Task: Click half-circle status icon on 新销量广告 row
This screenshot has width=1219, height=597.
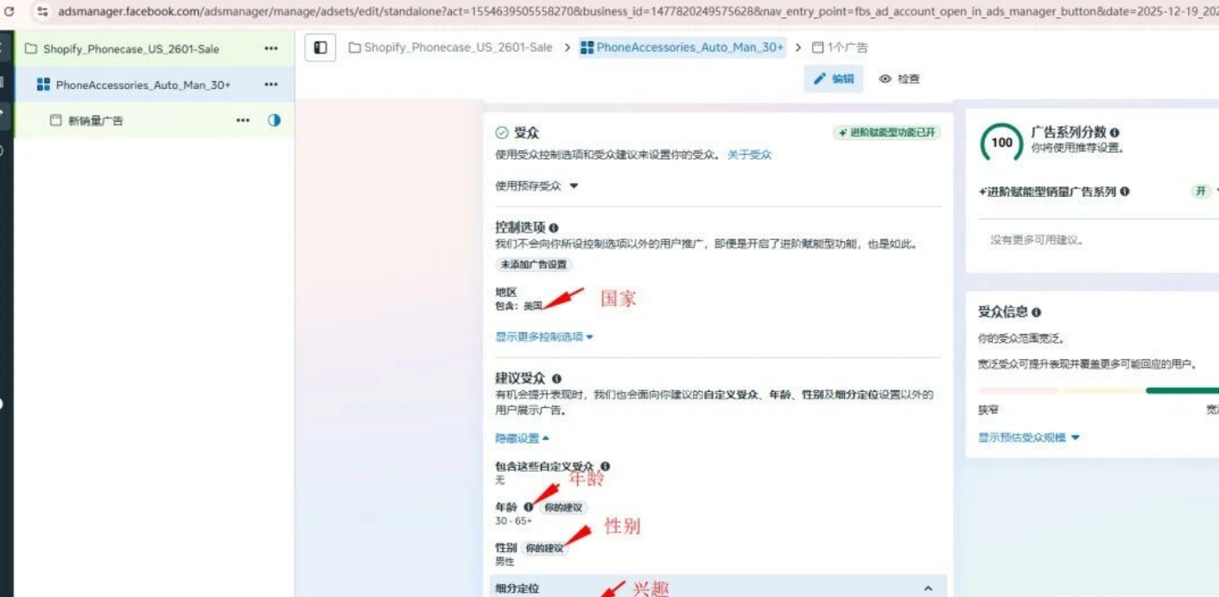Action: [x=274, y=120]
